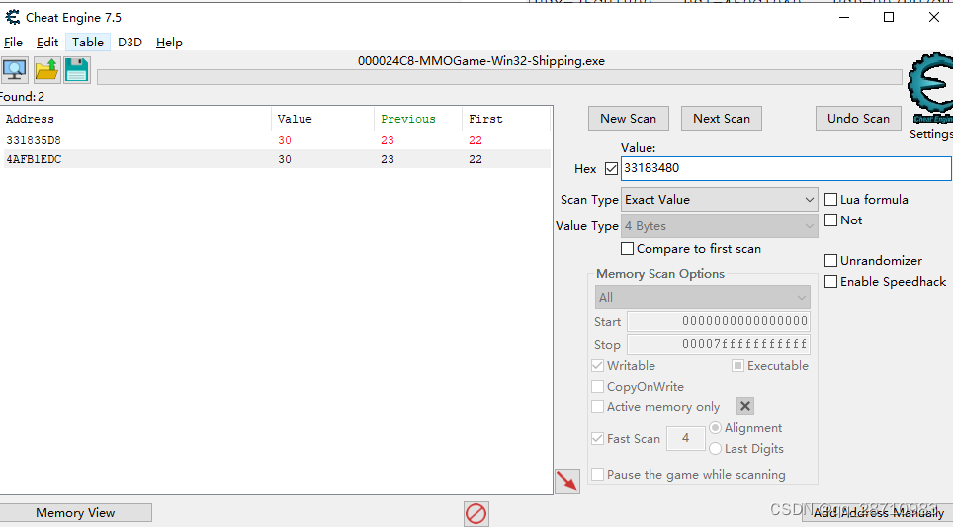Maximize the Cheat Engine window

pos(889,17)
